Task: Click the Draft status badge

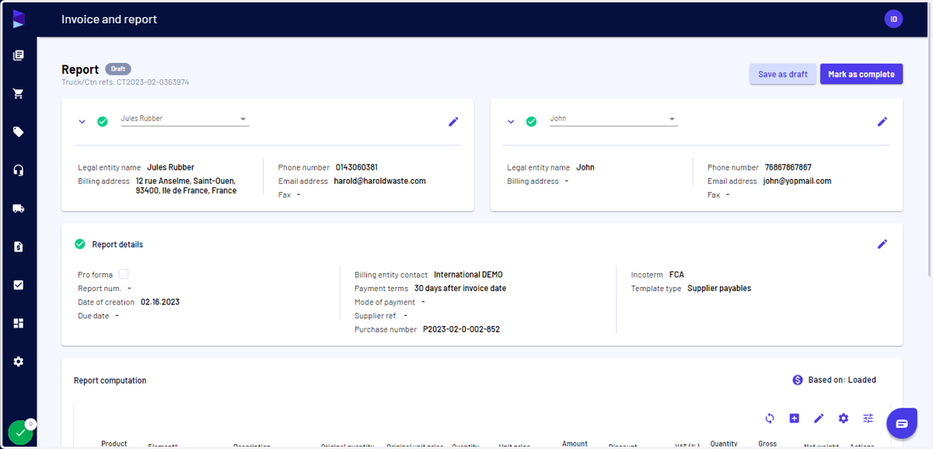Action: click(x=118, y=69)
